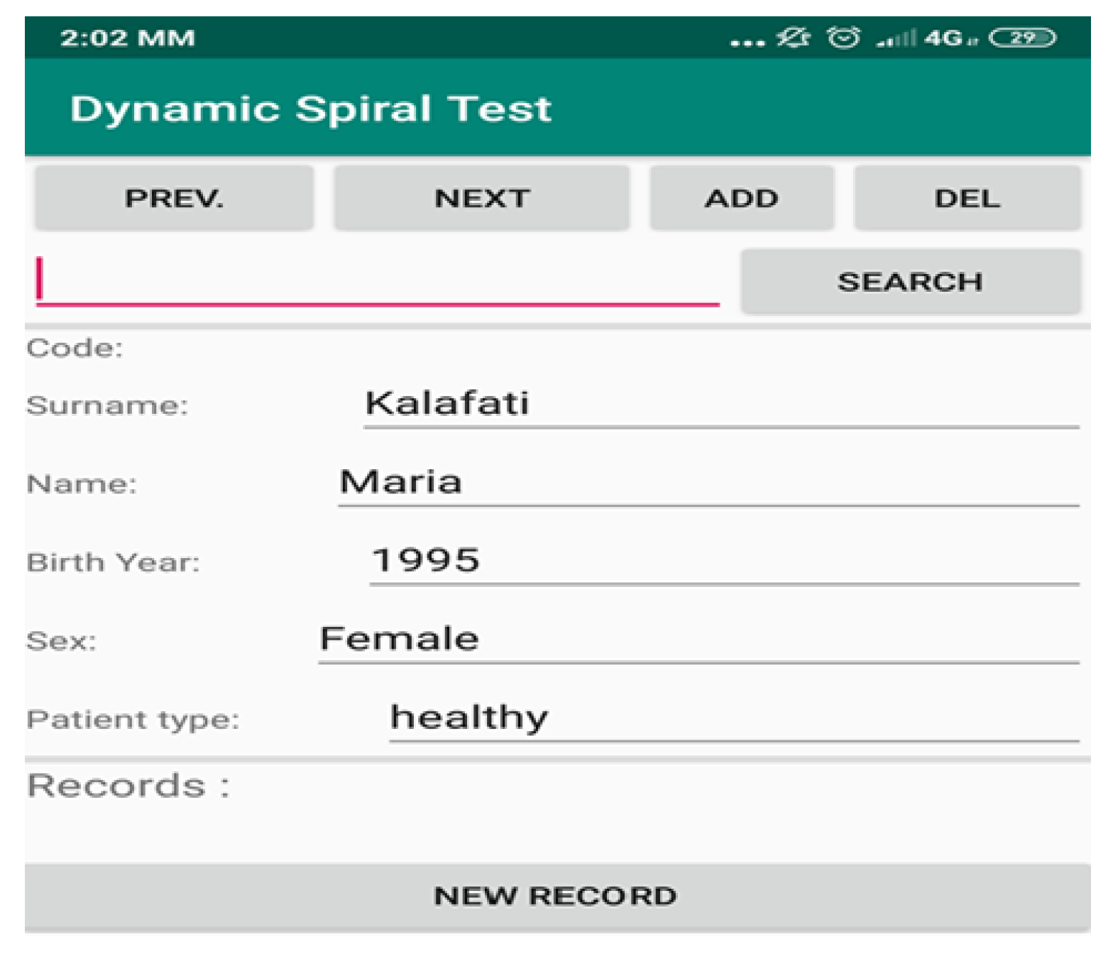Go to previous patient with PREV.
Screen dimensions: 1113x964
pyautogui.click(x=174, y=199)
